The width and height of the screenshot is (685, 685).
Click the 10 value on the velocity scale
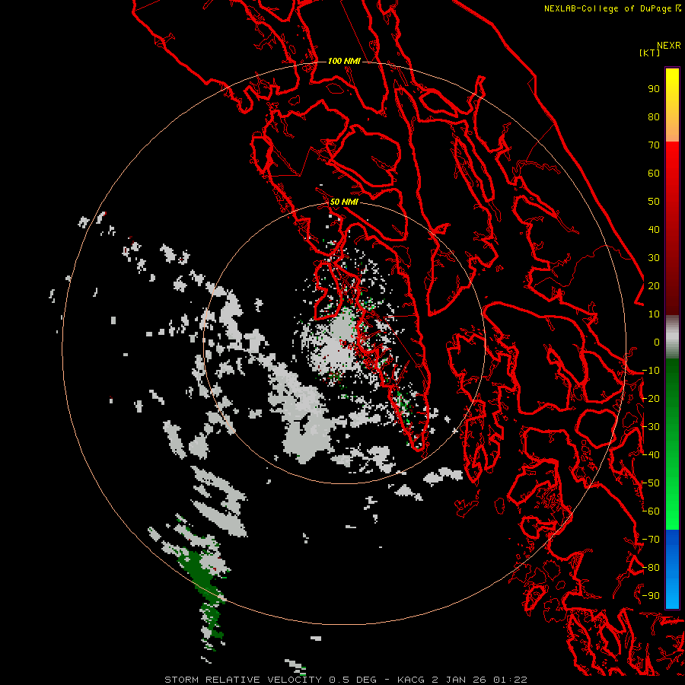point(654,314)
